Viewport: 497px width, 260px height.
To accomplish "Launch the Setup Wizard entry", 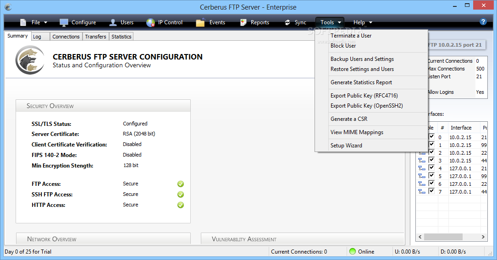I will (372, 146).
